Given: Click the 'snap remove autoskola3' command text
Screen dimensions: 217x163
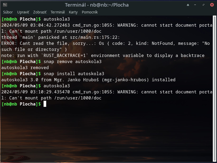Looking at the screenshot, I should coord(73,61).
